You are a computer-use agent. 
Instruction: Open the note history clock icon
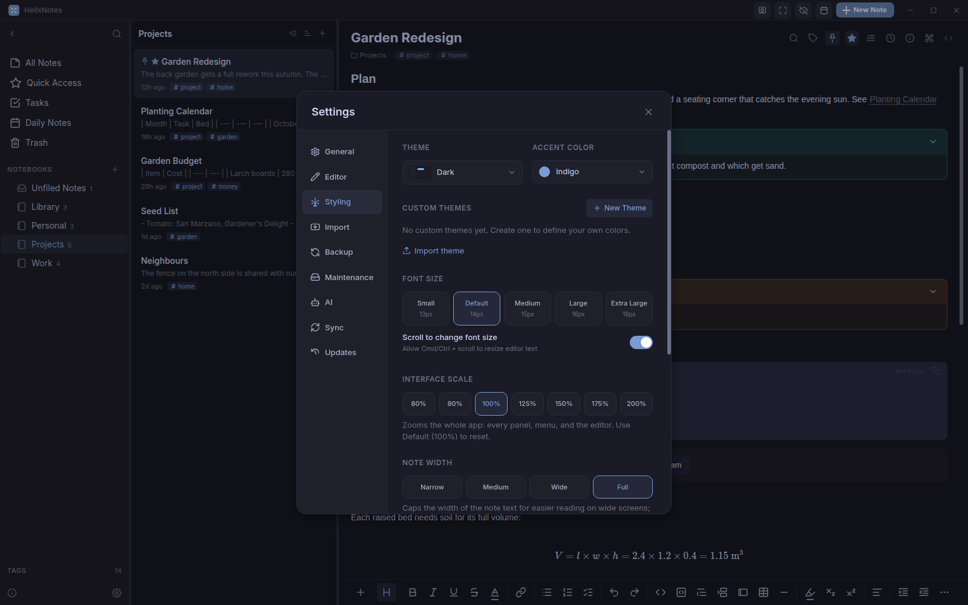891,38
